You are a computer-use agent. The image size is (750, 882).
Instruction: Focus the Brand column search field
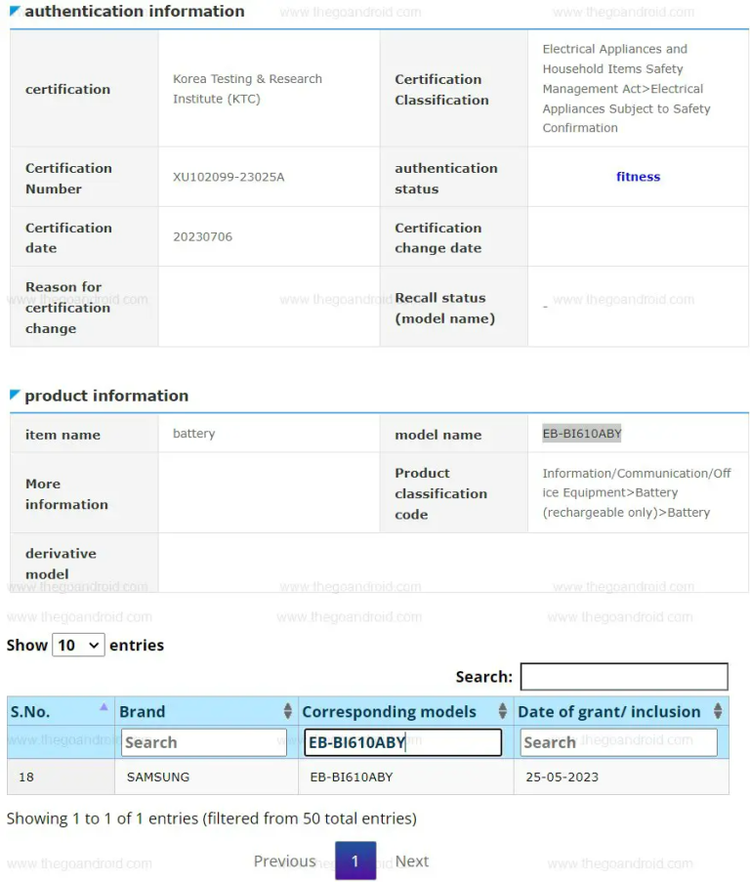(x=203, y=742)
